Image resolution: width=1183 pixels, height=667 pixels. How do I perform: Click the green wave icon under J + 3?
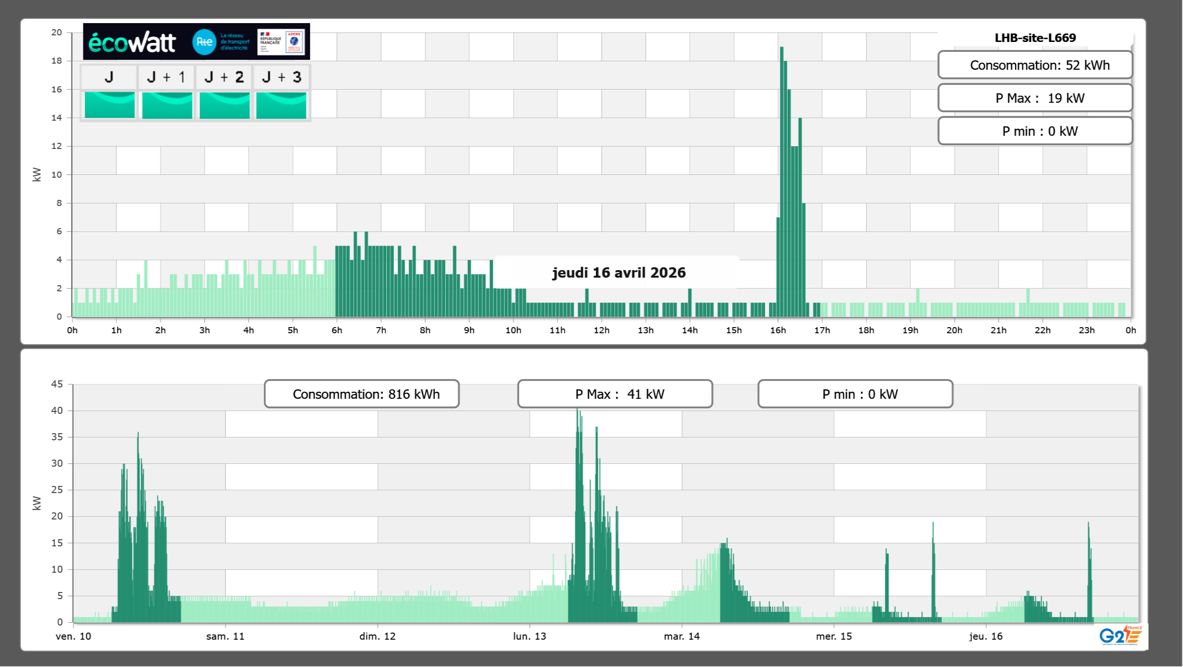[281, 105]
